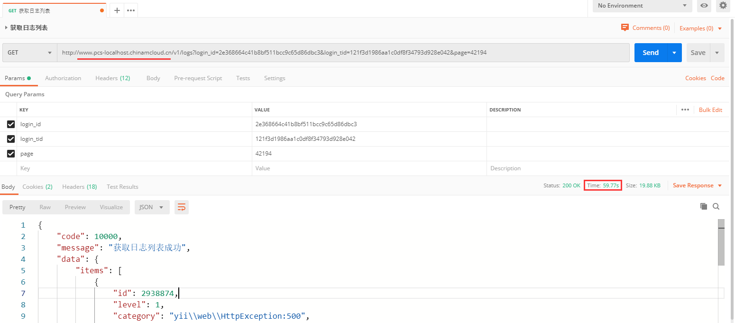735x323 pixels.
Task: Search the response with magnifier icon
Action: click(x=716, y=206)
